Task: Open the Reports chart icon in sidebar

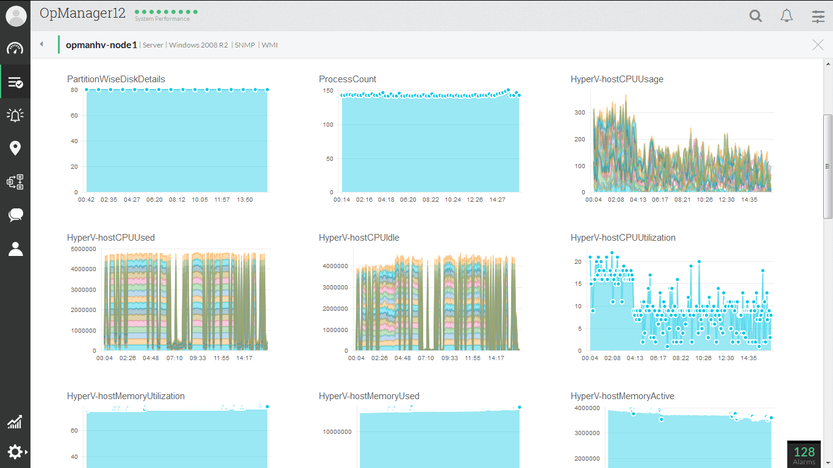Action: click(15, 422)
